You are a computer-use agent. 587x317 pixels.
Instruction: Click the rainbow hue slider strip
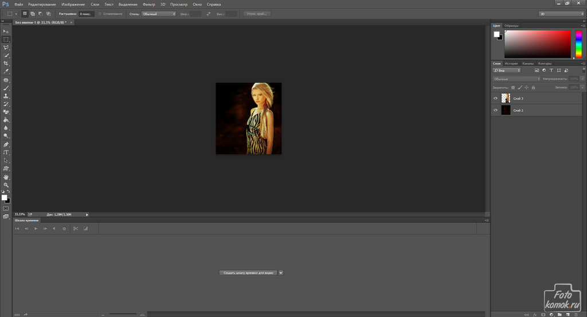[578, 44]
